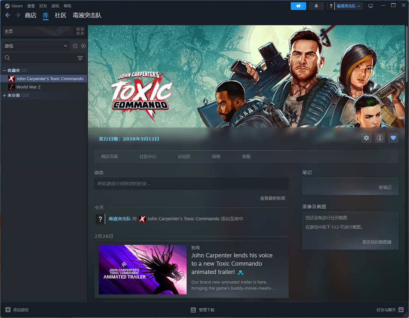
Task: Open advanced filter options icon
Action: [80, 58]
